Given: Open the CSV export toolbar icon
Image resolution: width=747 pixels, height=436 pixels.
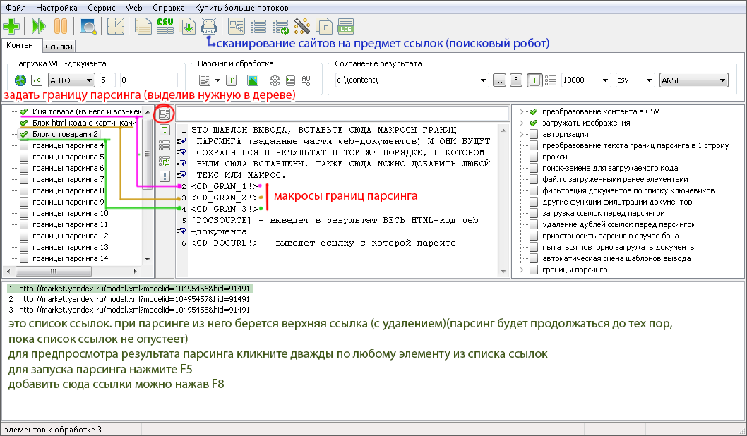Looking at the screenshot, I should point(165,26).
